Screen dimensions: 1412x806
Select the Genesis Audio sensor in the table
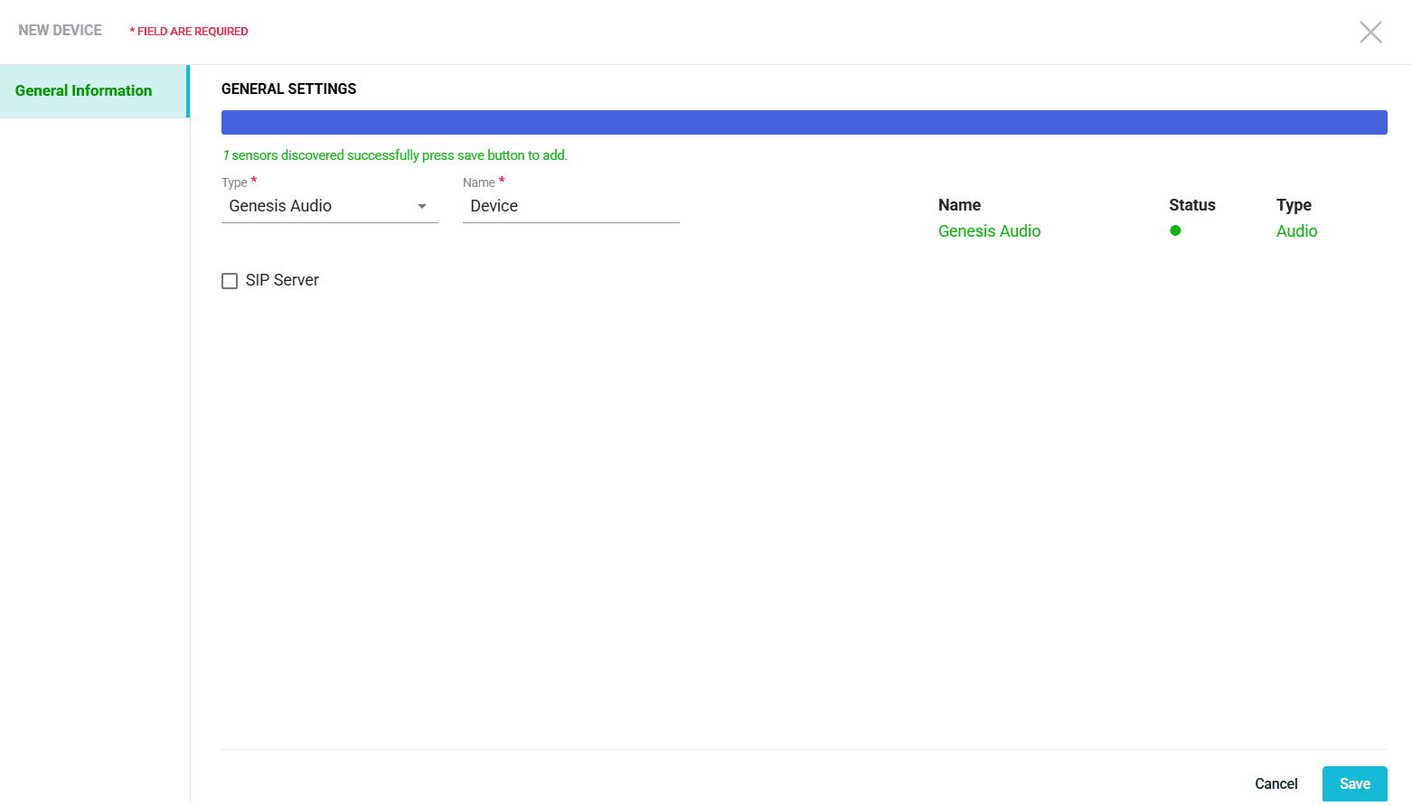point(989,231)
